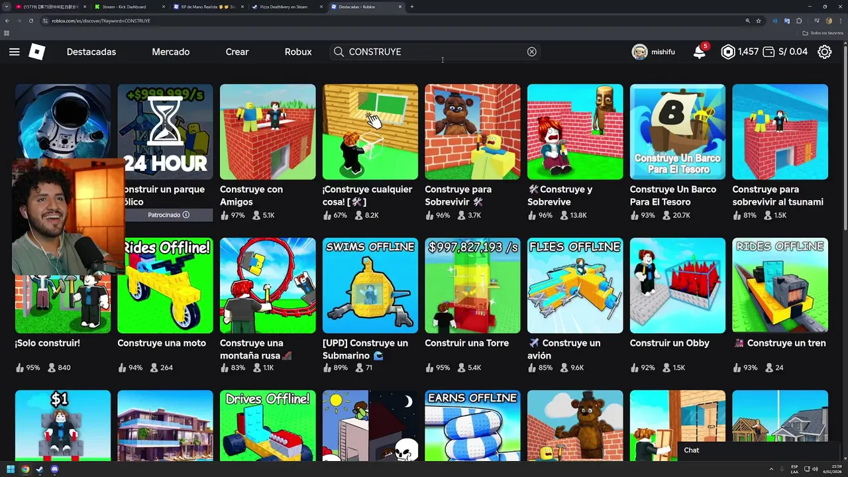Viewport: 848px width, 477px height.
Task: Open Google Chrome from the taskbar
Action: (25, 469)
